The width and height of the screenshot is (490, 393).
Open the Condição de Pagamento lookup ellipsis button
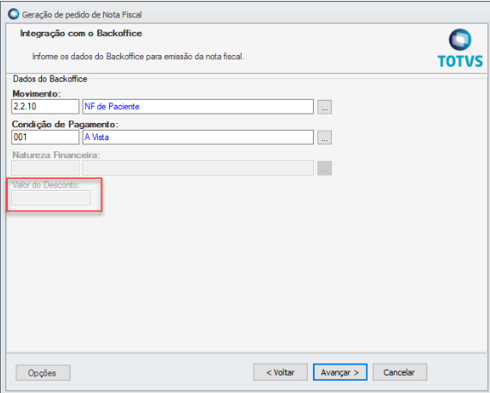324,138
